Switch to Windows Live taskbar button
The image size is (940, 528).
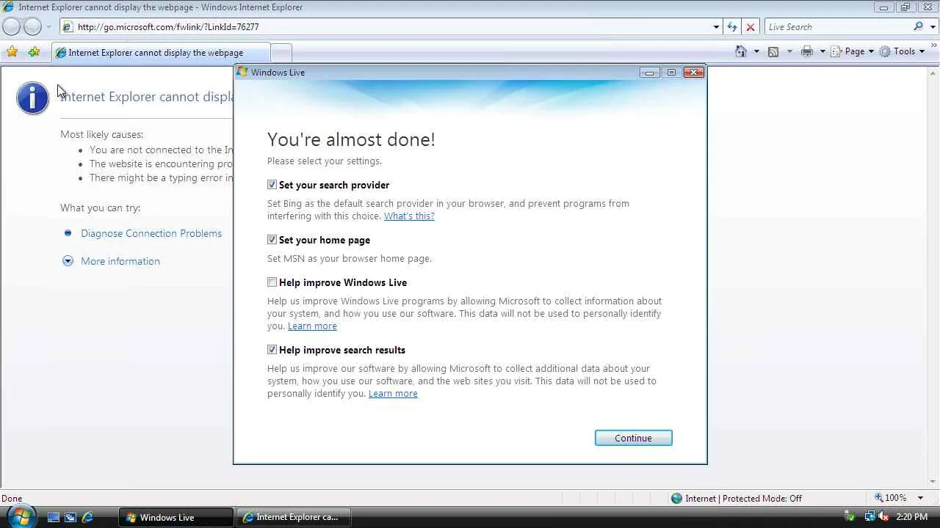point(176,517)
